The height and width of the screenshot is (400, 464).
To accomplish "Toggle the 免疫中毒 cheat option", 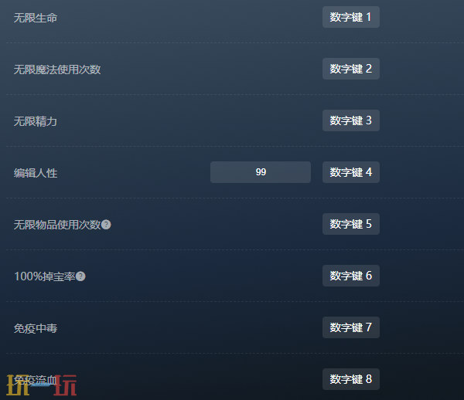I will click(36, 328).
